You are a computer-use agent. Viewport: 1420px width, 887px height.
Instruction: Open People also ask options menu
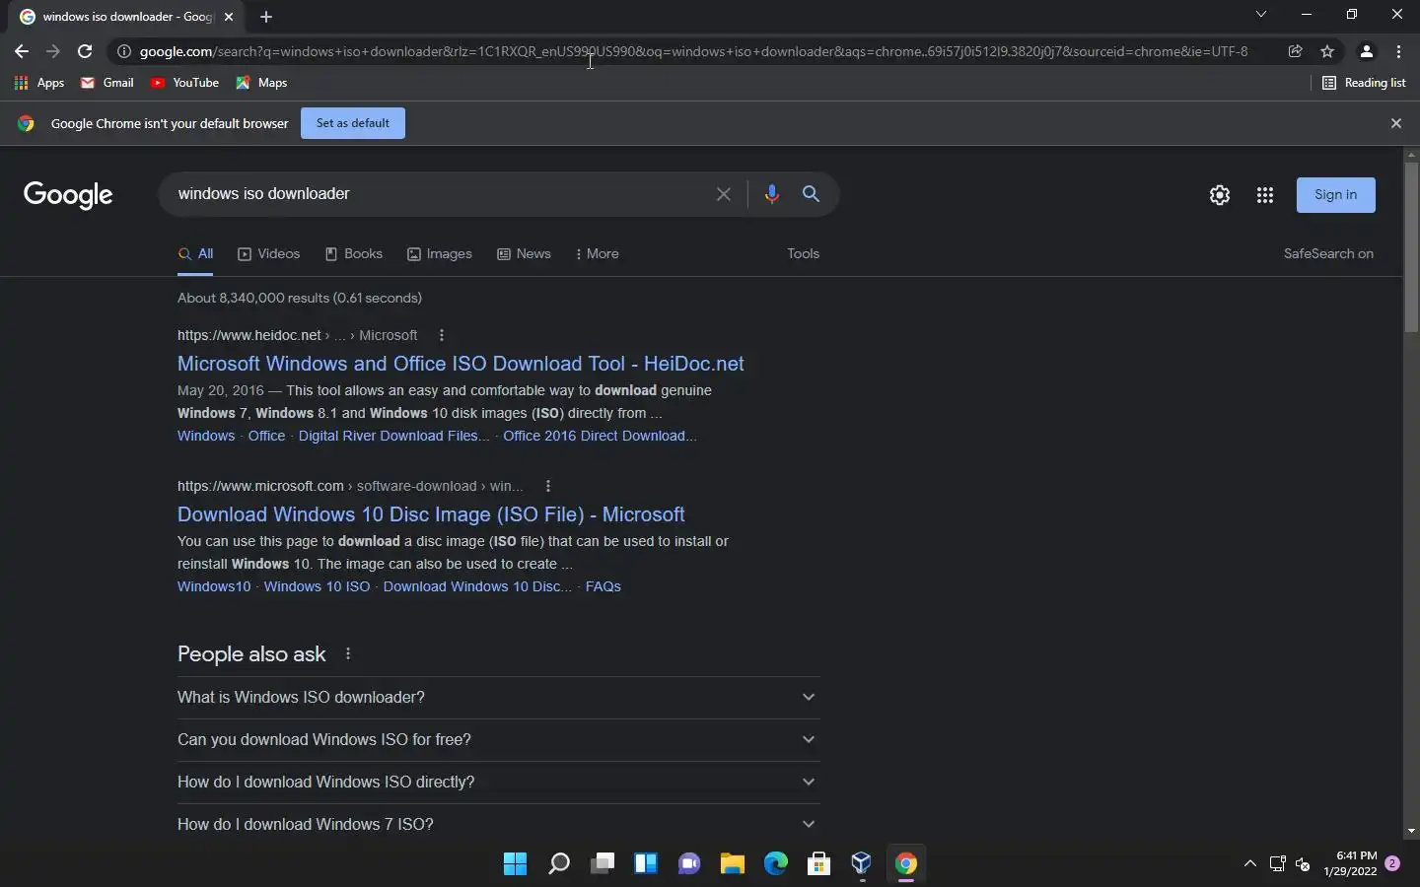pos(348,654)
